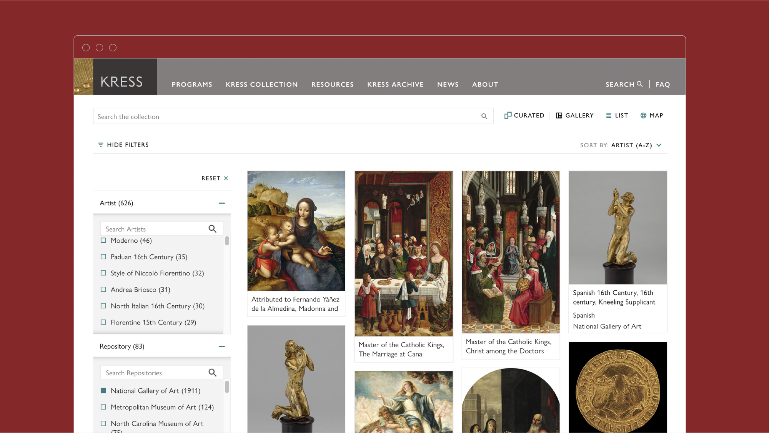Click the Search the collection field
Screen dimensions: 769x433
coord(293,116)
